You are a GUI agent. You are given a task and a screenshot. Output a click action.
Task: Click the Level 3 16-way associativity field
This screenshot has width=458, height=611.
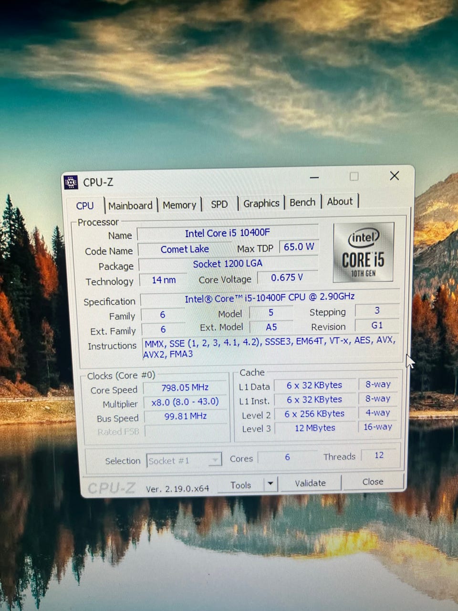pyautogui.click(x=378, y=427)
